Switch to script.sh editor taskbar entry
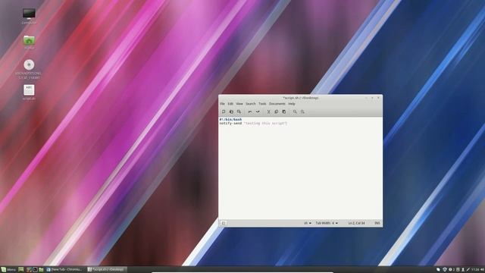The image size is (485, 273). click(106, 270)
